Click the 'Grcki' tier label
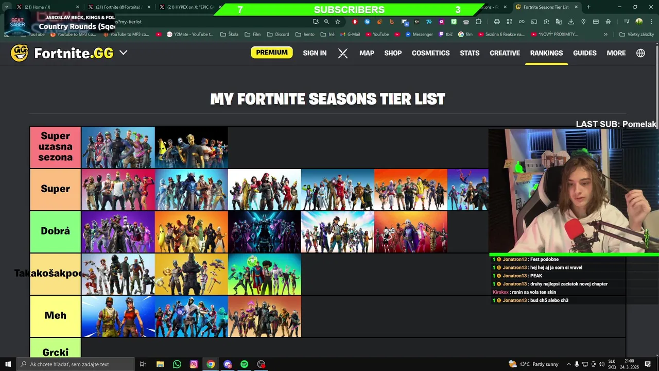 [x=55, y=348]
